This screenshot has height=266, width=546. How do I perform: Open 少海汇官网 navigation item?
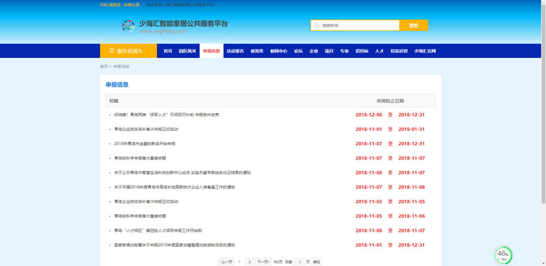pyautogui.click(x=425, y=51)
